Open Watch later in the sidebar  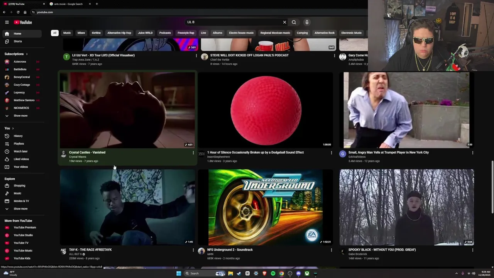click(22, 151)
